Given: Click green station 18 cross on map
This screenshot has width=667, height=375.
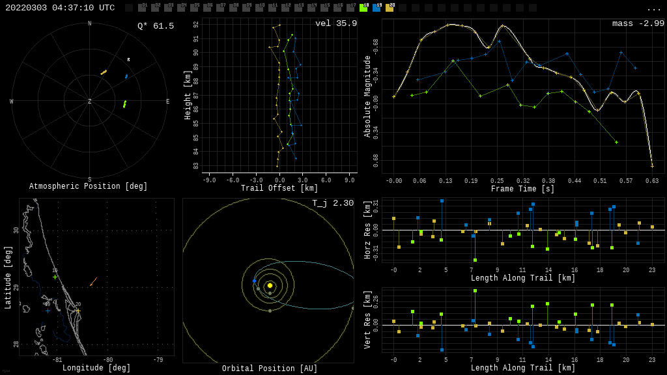Looking at the screenshot, I should click(55, 277).
